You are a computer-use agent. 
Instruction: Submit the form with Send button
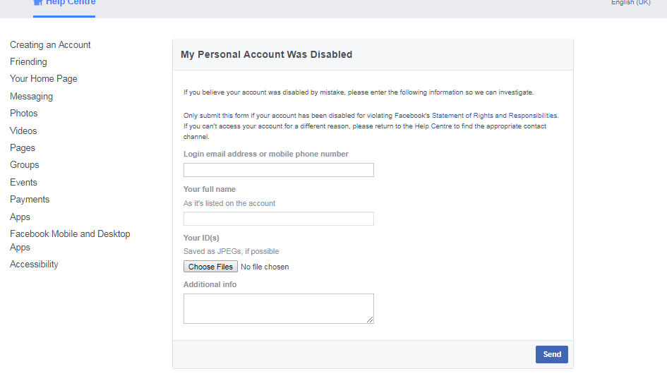(551, 355)
